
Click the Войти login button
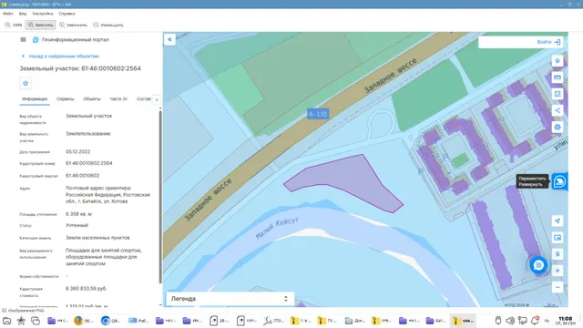tap(548, 42)
